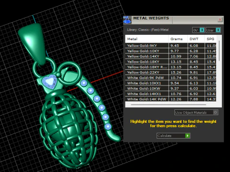The height and width of the screenshot is (172, 230).
Task: Enable the Use Object Materials option
Action: pyautogui.click(x=196, y=112)
